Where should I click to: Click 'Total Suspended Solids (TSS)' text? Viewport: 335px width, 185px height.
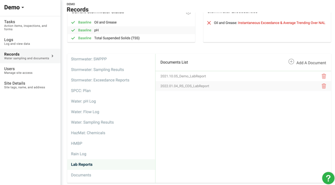point(117,38)
